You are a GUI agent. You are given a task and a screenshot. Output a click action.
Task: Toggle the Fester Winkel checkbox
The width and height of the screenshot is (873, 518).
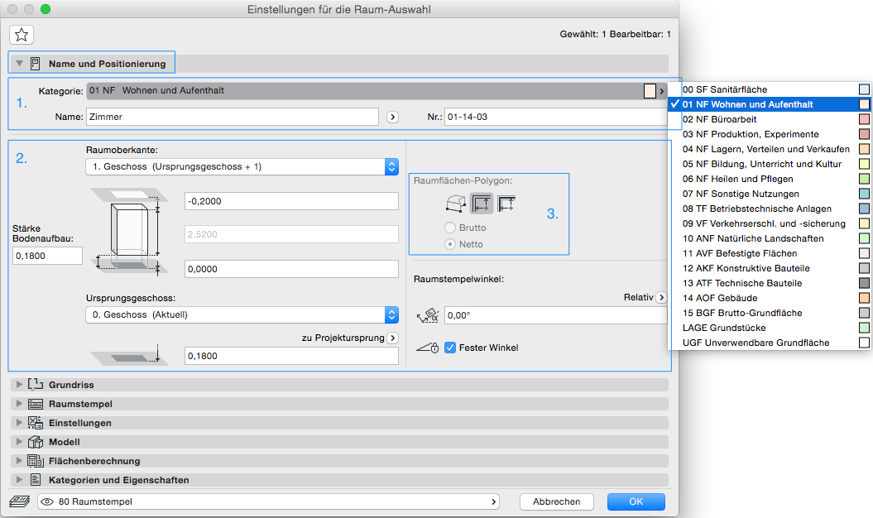coord(451,348)
